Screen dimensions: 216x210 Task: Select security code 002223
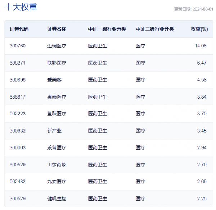[x=18, y=114]
